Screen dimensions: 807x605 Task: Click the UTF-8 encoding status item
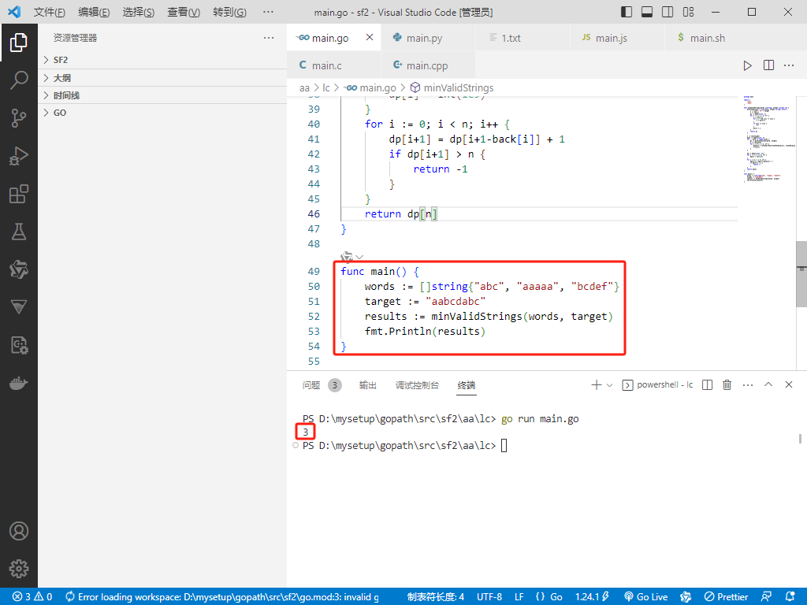click(489, 597)
